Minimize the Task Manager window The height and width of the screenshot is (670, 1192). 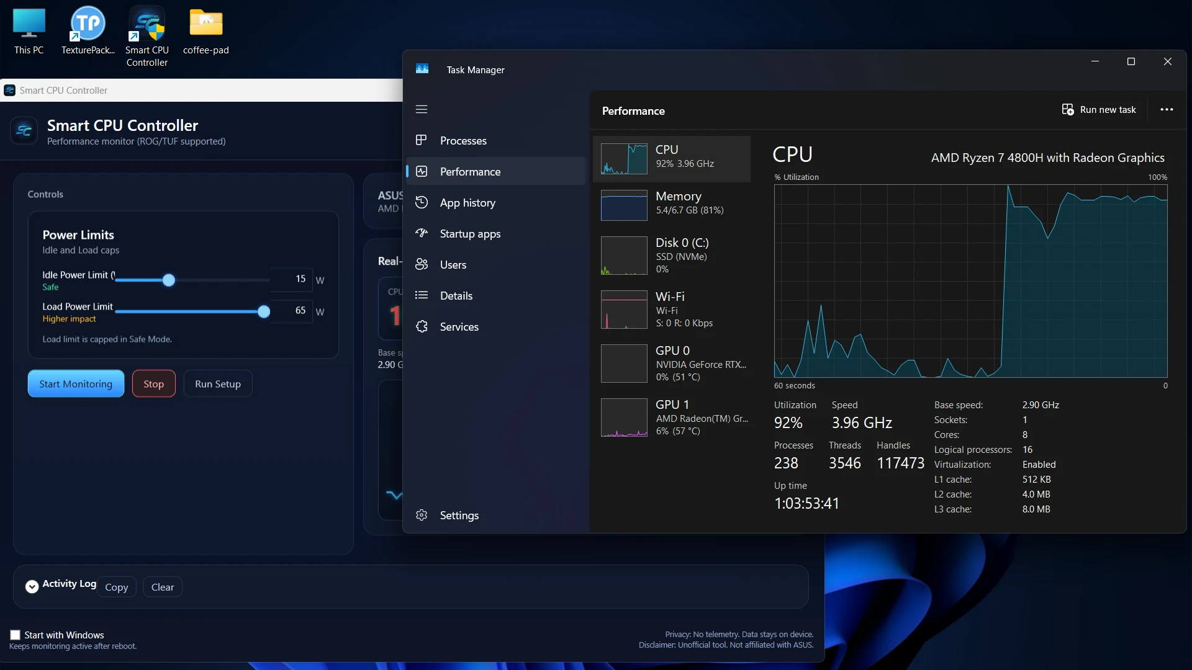(1095, 61)
